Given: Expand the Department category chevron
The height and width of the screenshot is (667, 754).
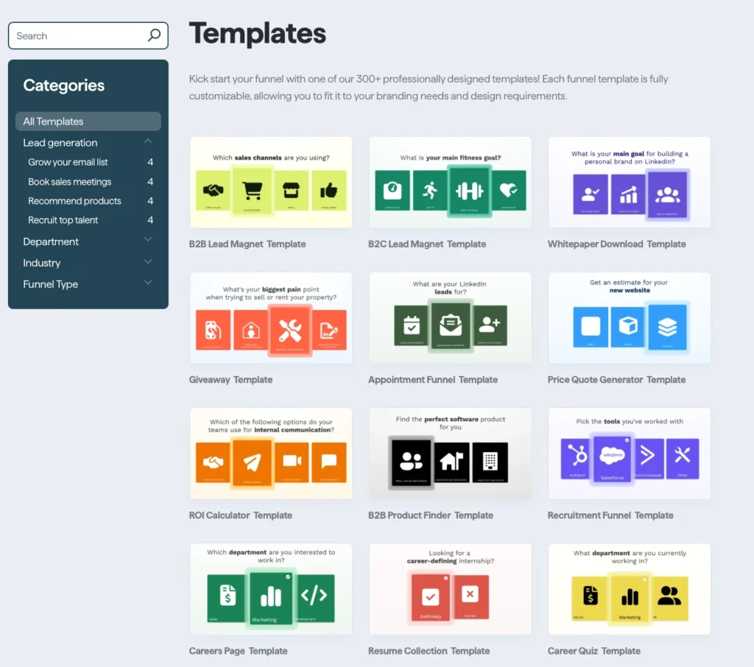Looking at the screenshot, I should pos(148,239).
